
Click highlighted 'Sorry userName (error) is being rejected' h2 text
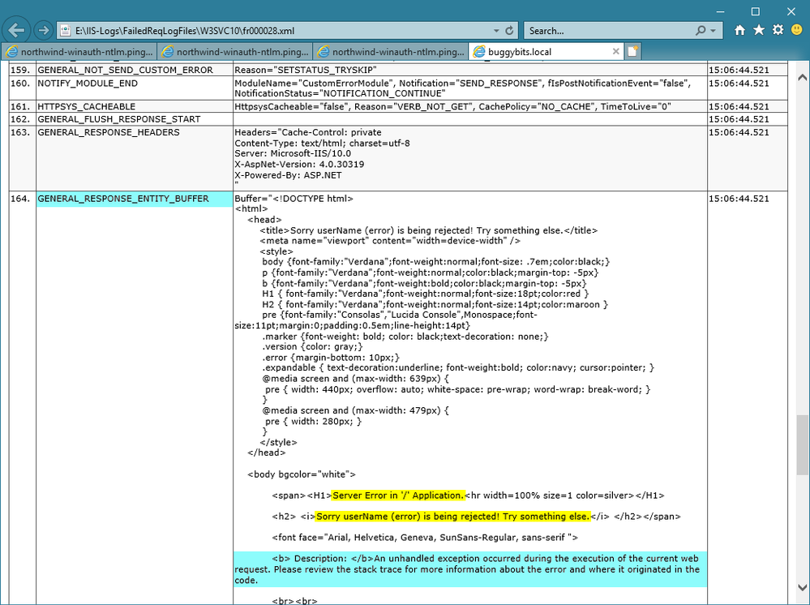(x=452, y=517)
